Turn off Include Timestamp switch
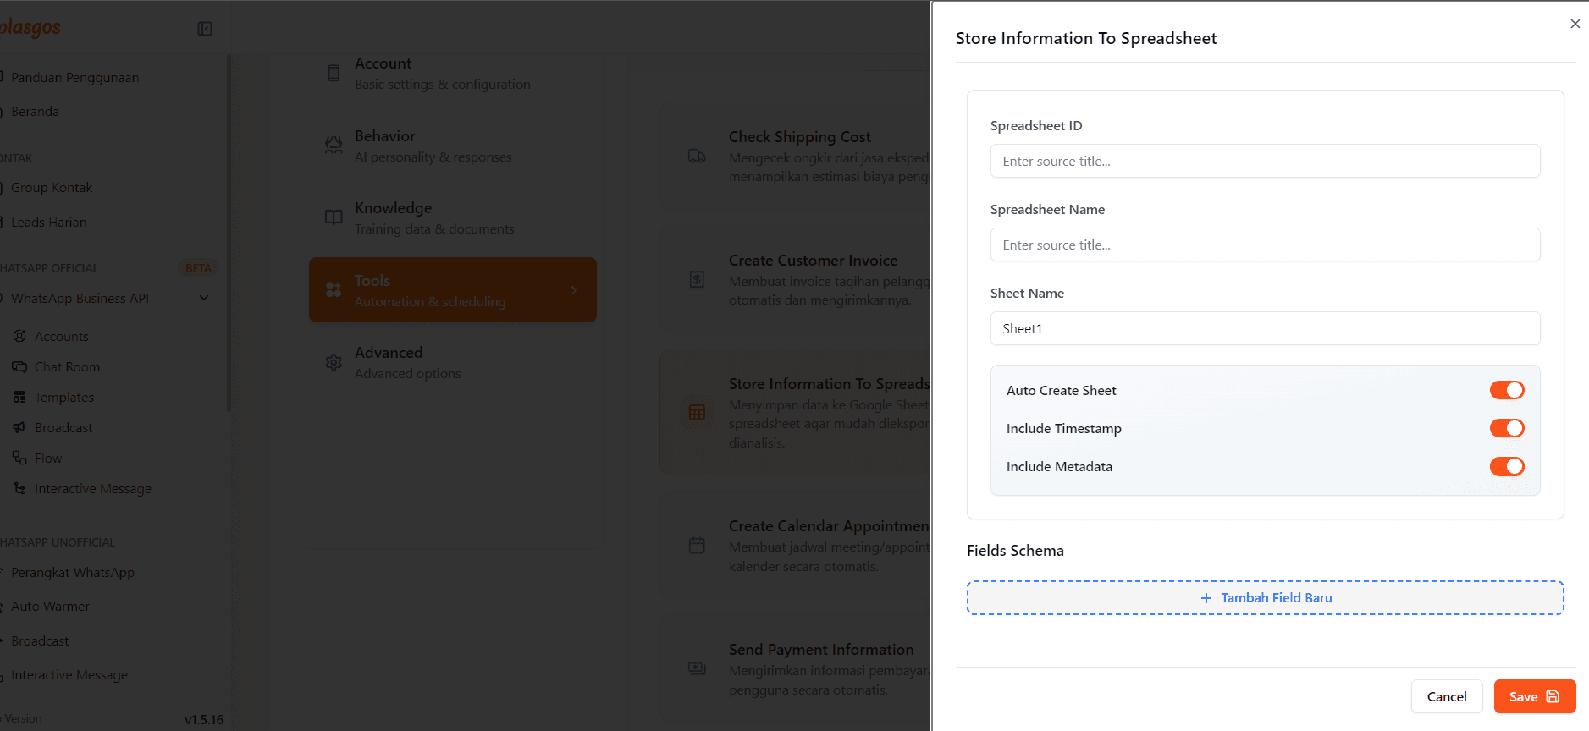 [1506, 428]
